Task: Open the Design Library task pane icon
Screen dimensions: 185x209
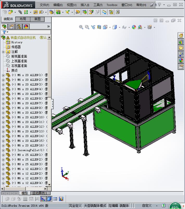Action: click(181, 42)
